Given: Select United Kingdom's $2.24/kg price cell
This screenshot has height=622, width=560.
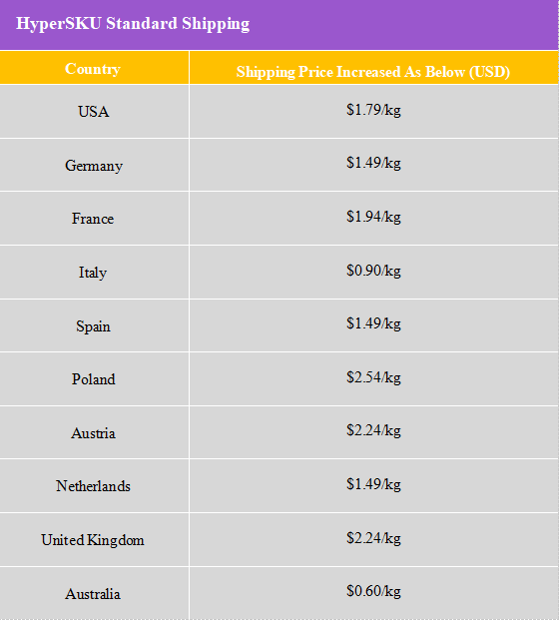Looking at the screenshot, I should [373, 540].
